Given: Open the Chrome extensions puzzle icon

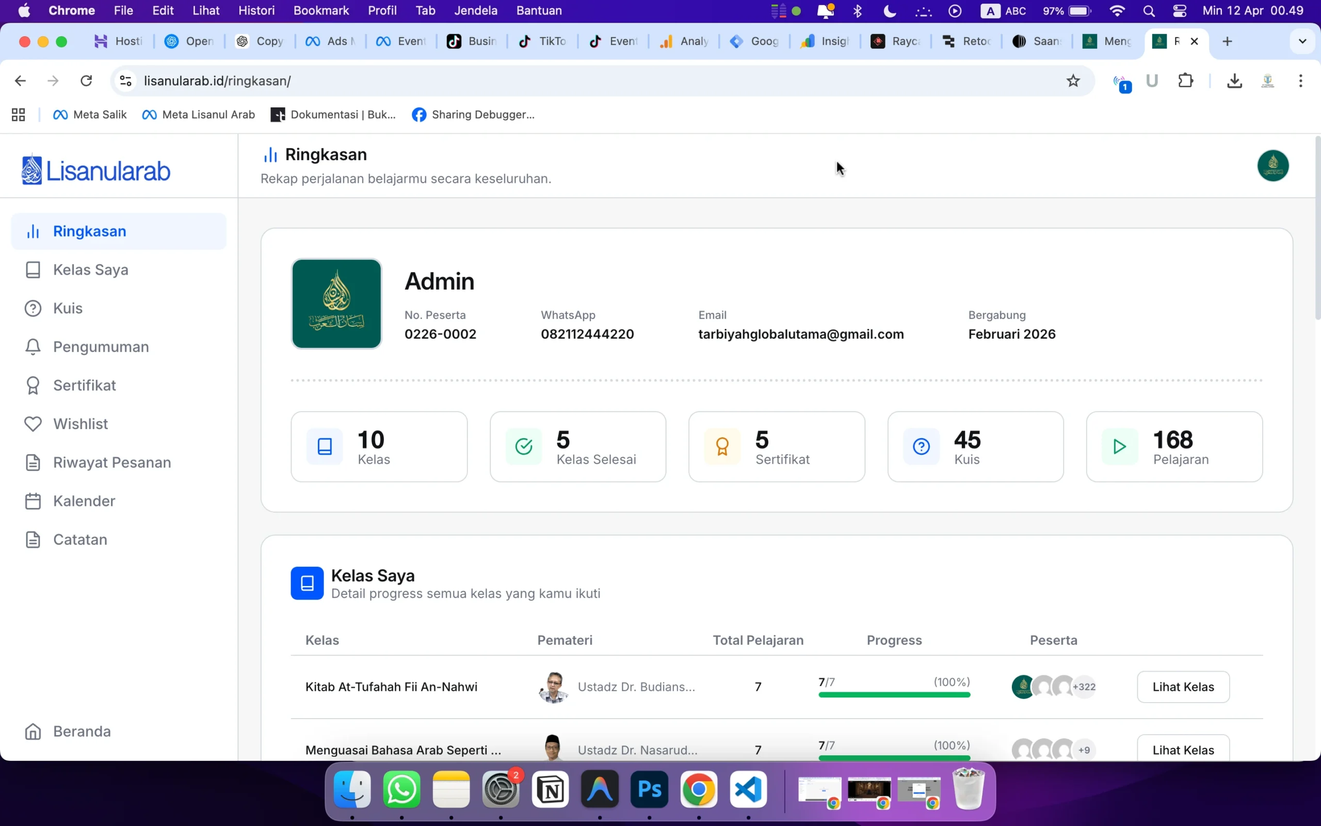Looking at the screenshot, I should pos(1186,81).
